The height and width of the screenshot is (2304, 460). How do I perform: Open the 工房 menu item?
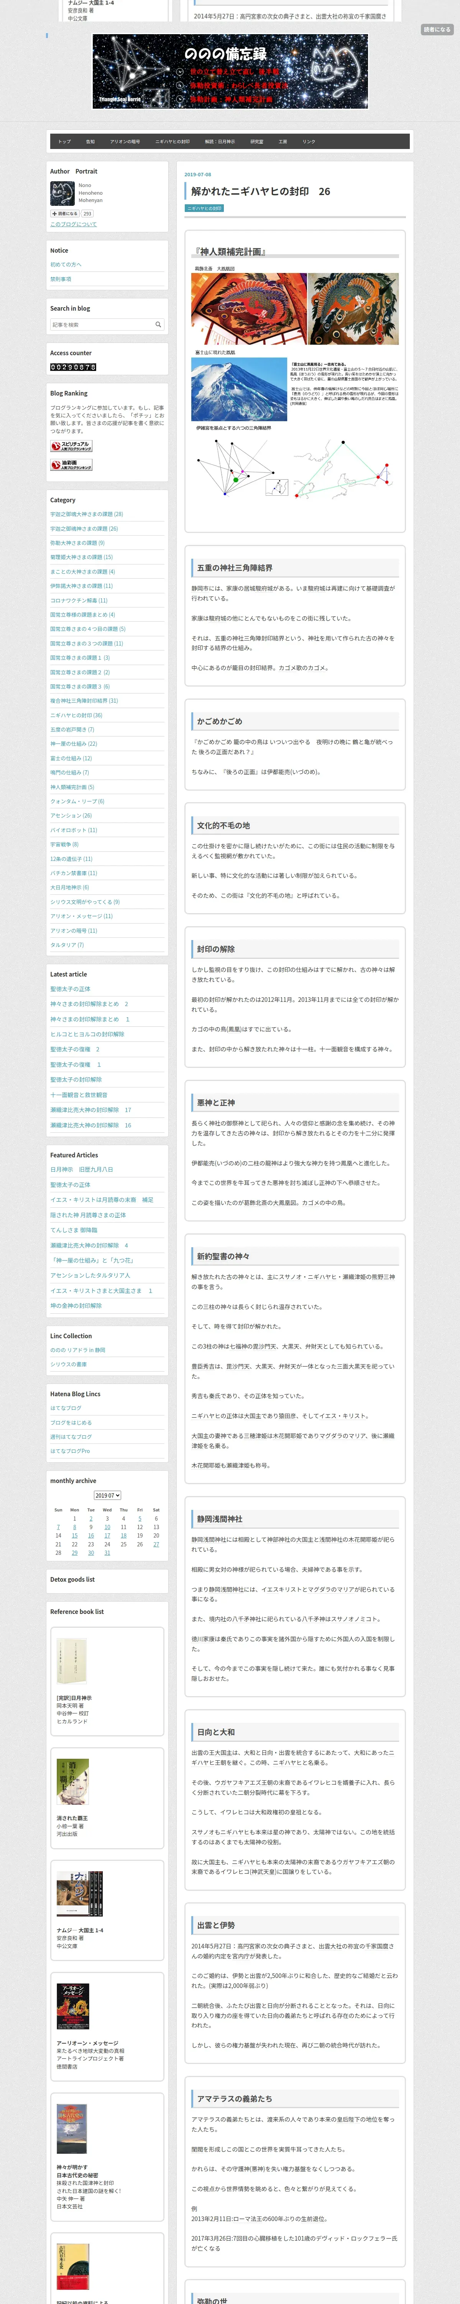pos(282,141)
